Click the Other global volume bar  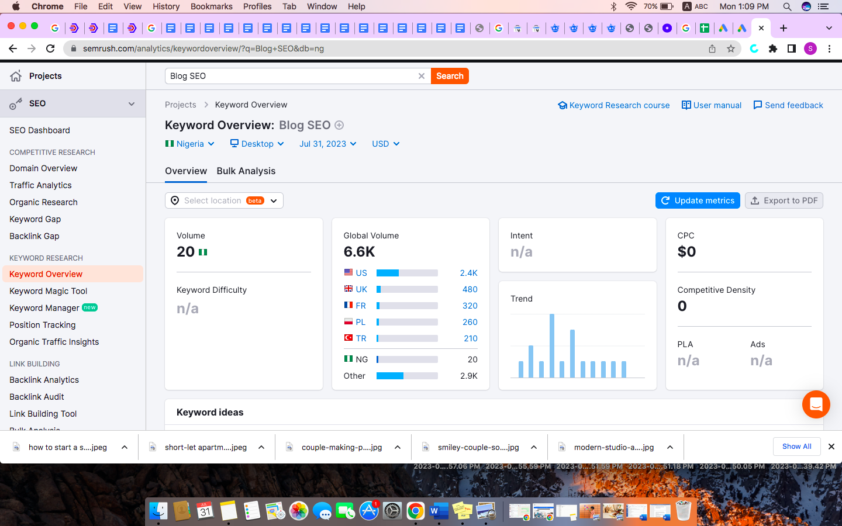point(407,376)
